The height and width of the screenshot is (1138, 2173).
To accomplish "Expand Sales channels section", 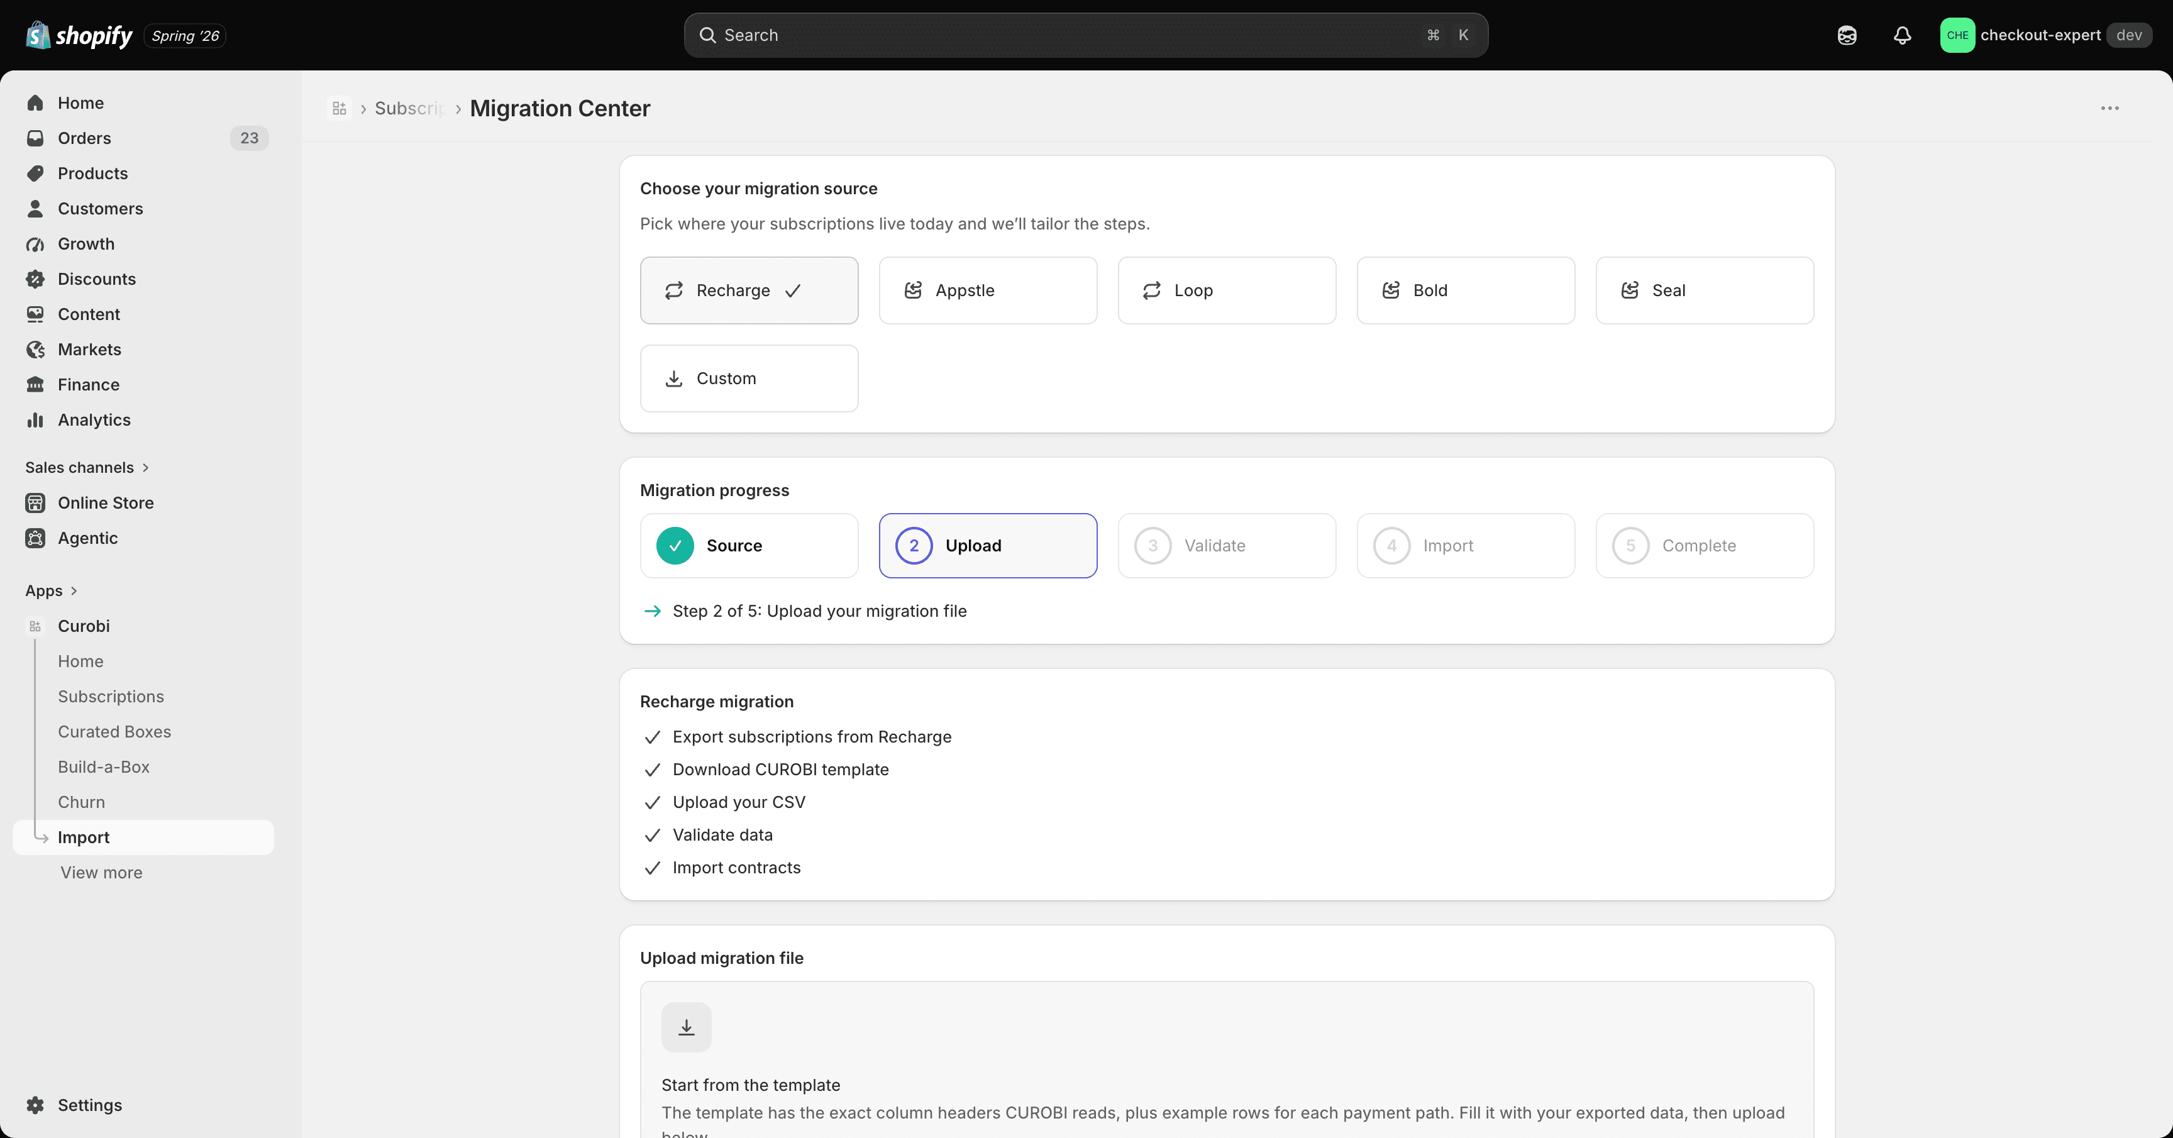I will point(87,467).
